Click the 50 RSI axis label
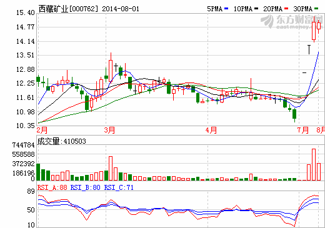 point(31,210)
